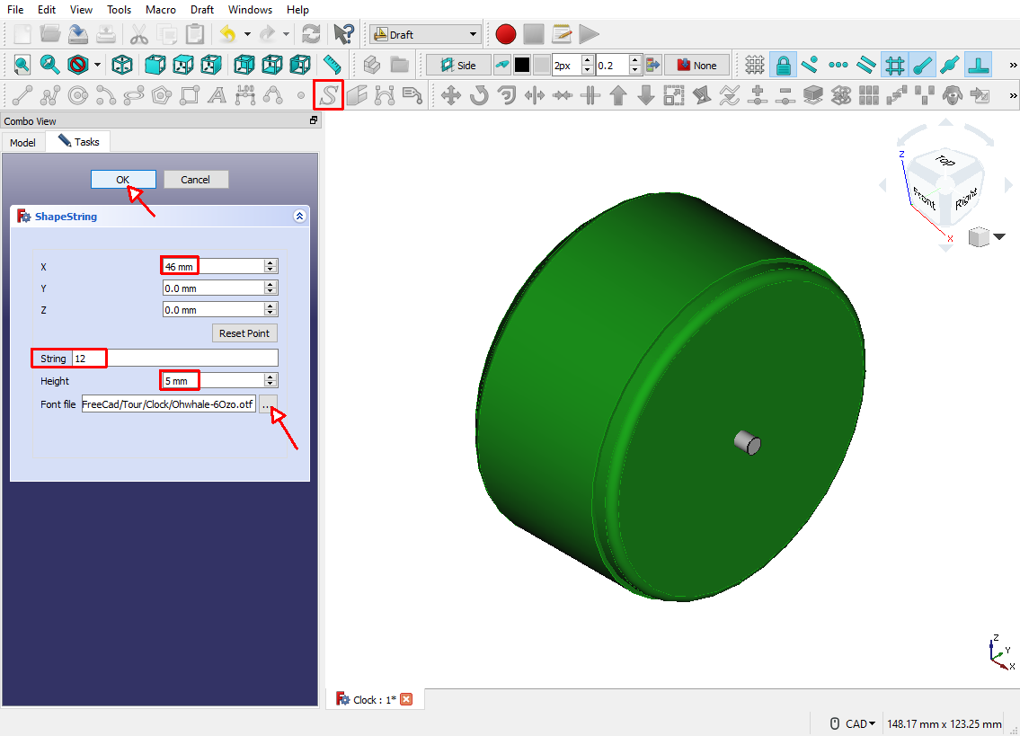Open the navigation cube view menu arrow
Image resolution: width=1020 pixels, height=736 pixels.
[1000, 236]
